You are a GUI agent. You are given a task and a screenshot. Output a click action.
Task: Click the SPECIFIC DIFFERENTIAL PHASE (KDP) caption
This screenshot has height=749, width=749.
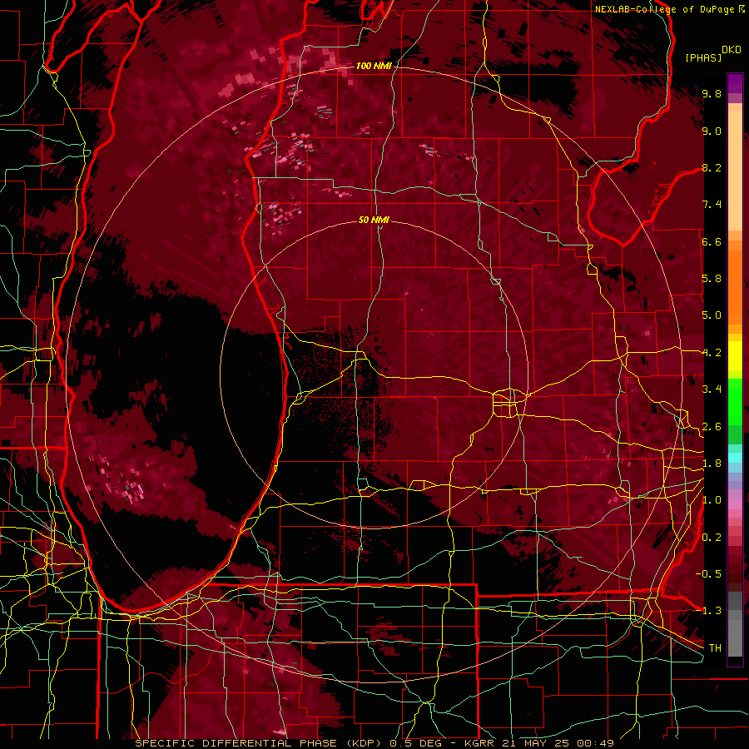[x=260, y=743]
